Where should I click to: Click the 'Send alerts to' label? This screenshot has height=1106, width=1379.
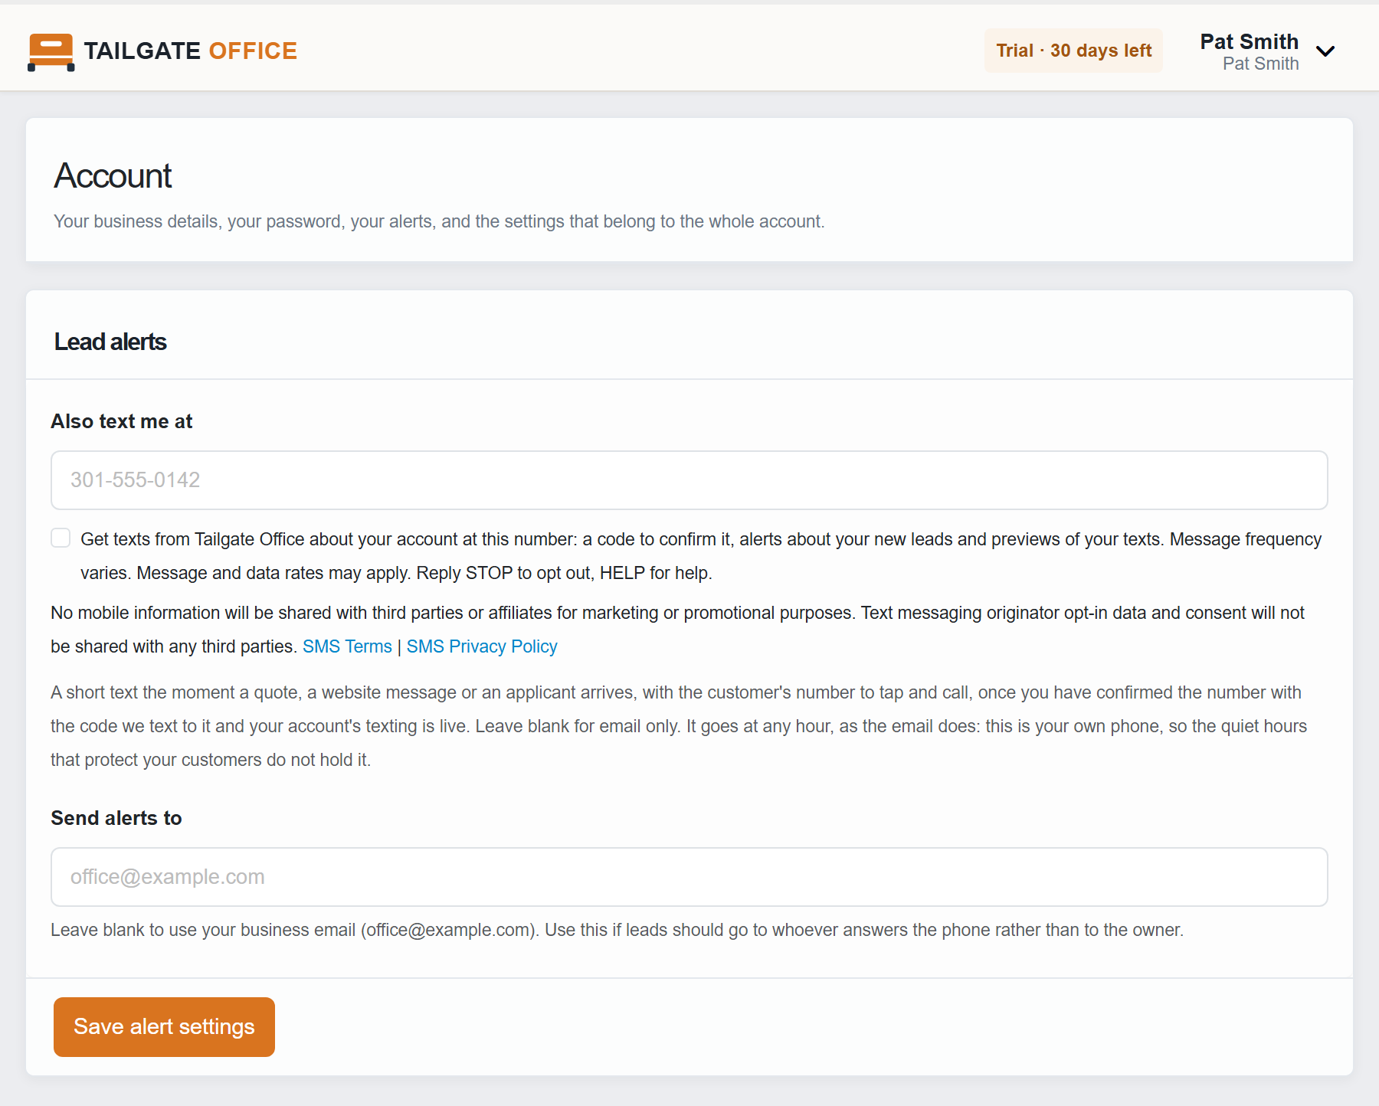[116, 818]
